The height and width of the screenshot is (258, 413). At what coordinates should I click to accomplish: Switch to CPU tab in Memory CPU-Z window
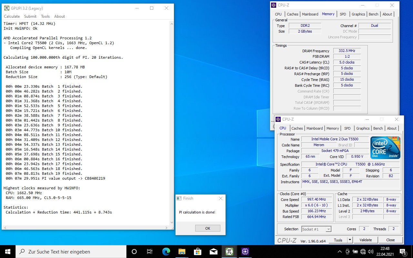tap(278, 14)
